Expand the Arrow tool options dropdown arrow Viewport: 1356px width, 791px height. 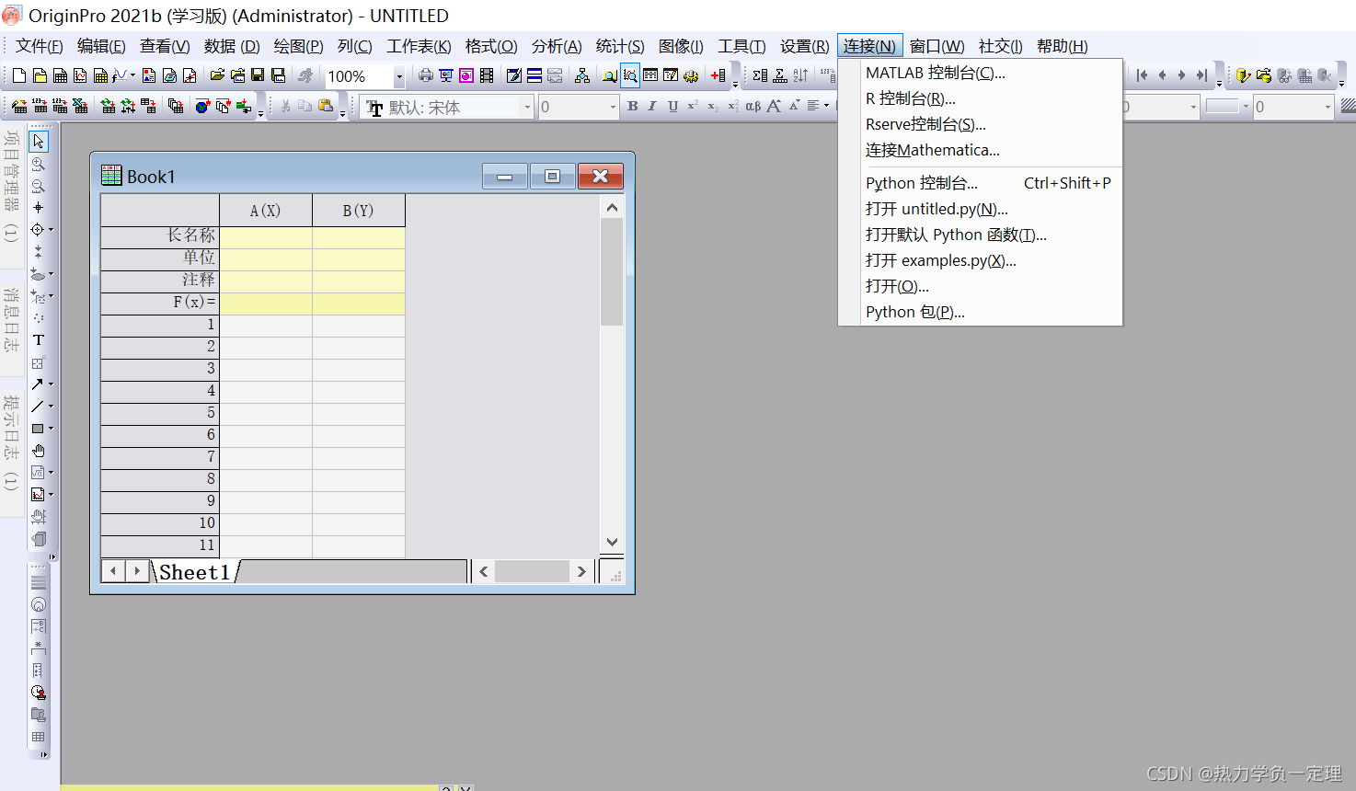point(52,384)
